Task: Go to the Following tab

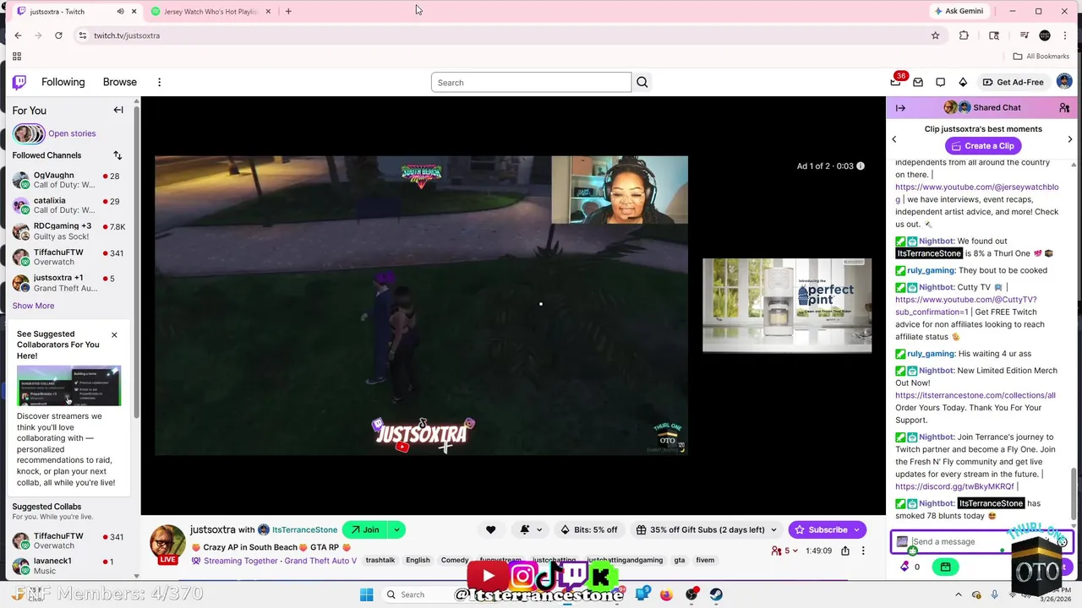Action: [63, 82]
